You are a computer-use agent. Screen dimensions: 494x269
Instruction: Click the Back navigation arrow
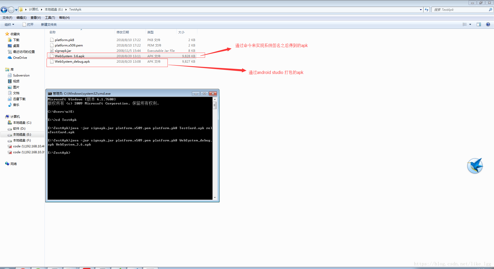(4, 10)
